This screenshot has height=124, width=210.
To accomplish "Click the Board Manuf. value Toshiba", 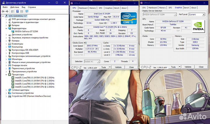I will click(173, 25).
